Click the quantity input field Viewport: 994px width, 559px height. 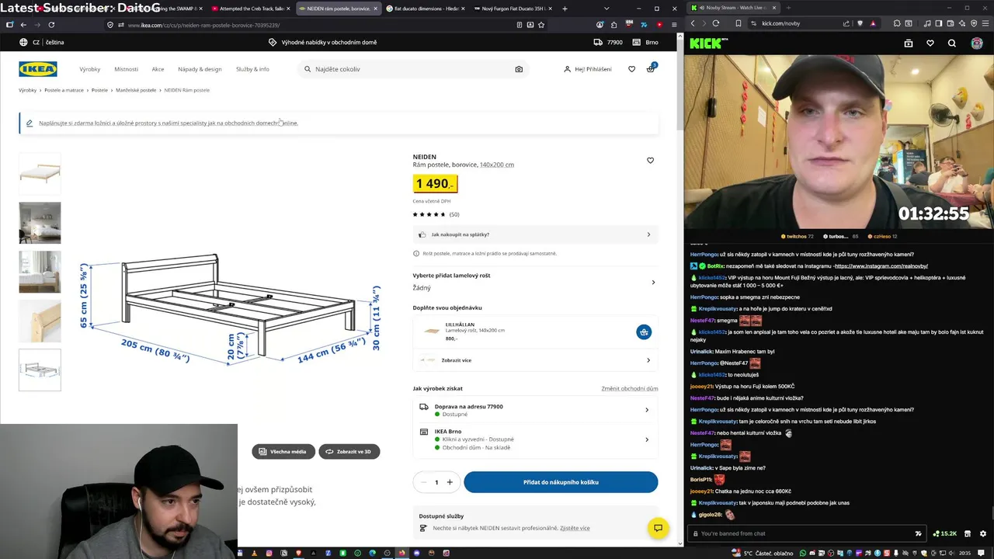[436, 482]
